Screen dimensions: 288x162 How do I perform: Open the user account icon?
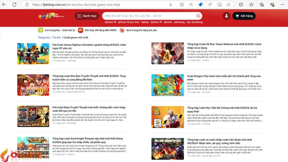226,16
